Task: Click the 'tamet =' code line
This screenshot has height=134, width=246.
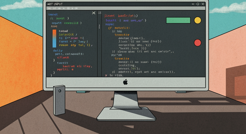Action: [73, 42]
